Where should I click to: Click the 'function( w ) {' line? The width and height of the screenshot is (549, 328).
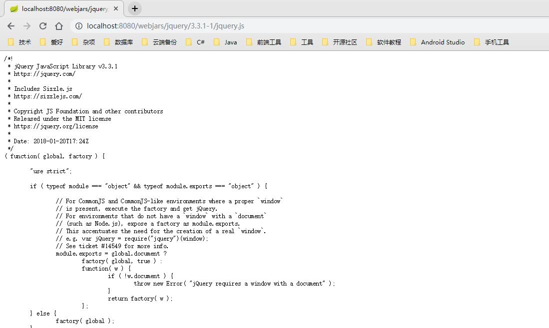click(106, 269)
